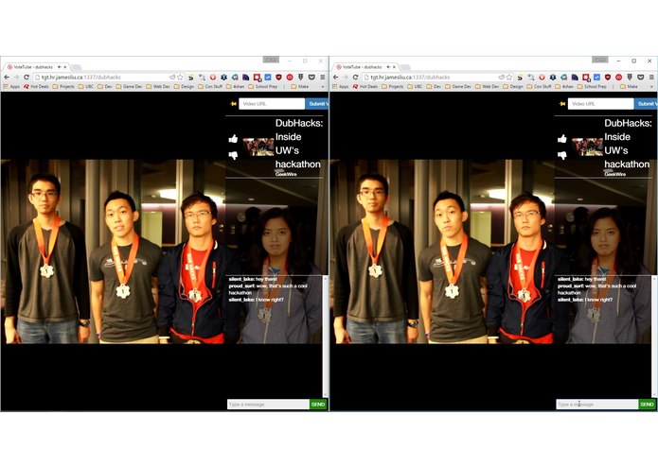Click DubHacks video thumbnail in right window
Screen dimensions: 658x467
pyautogui.click(x=588, y=147)
